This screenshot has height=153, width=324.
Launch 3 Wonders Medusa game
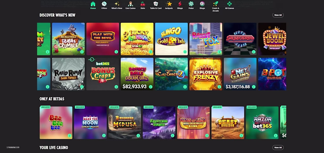tap(125, 122)
